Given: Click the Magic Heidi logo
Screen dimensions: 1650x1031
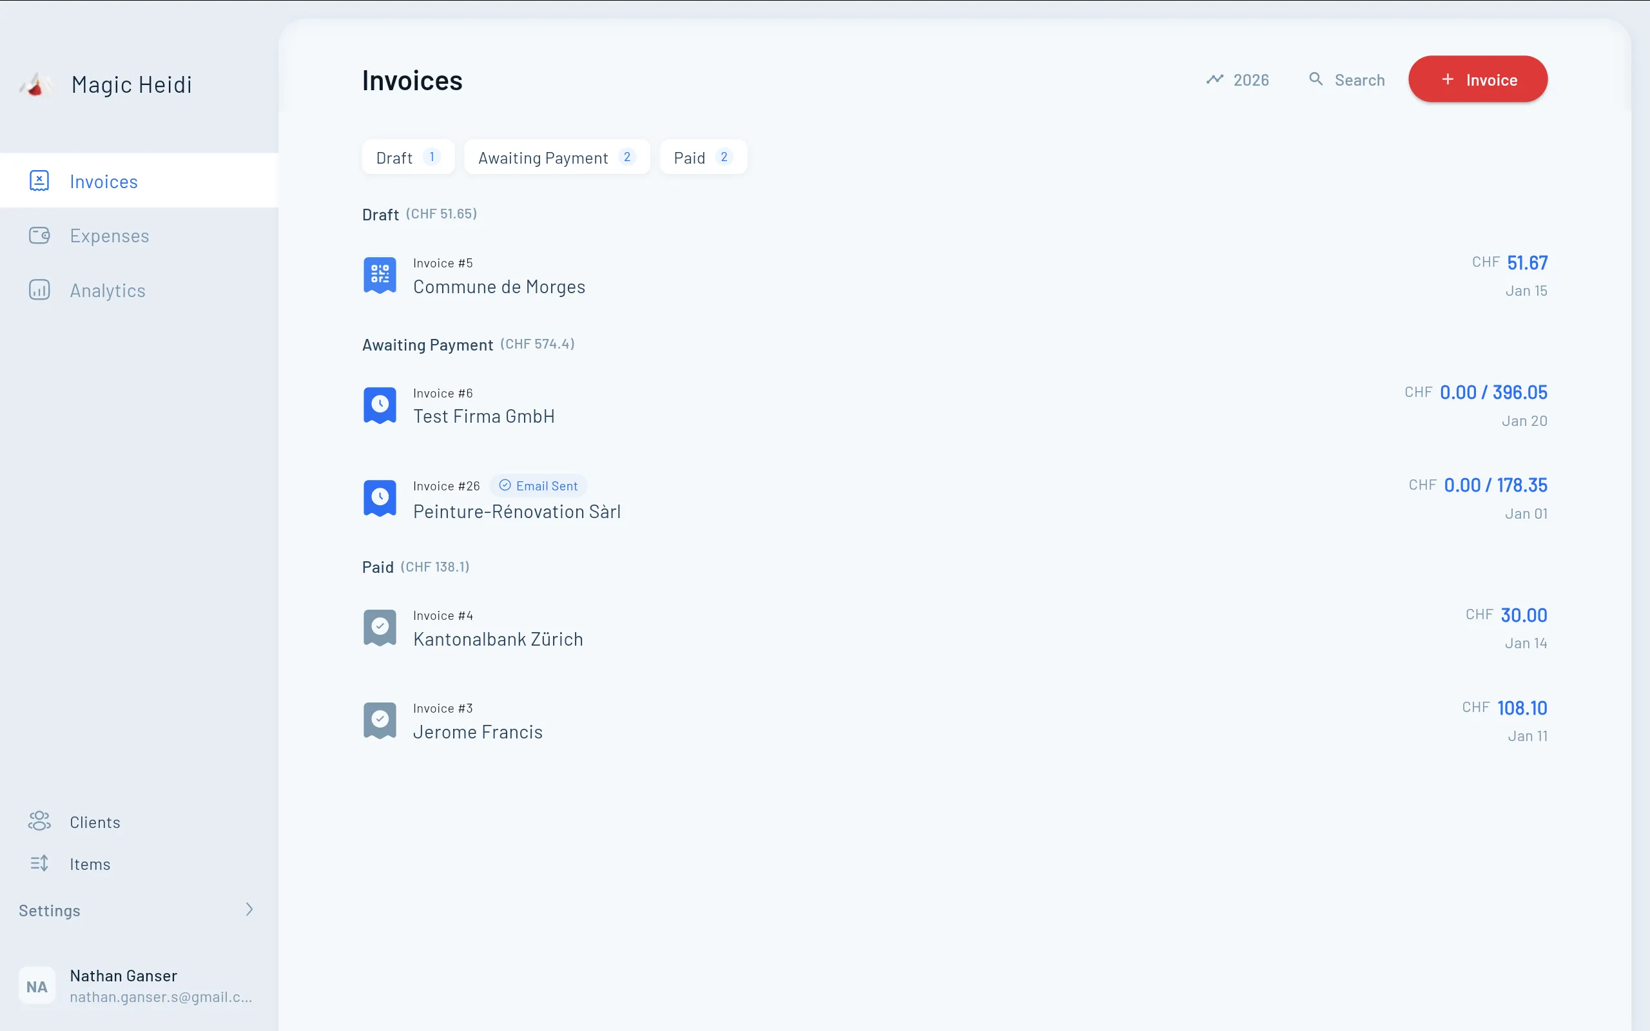Looking at the screenshot, I should [x=35, y=84].
